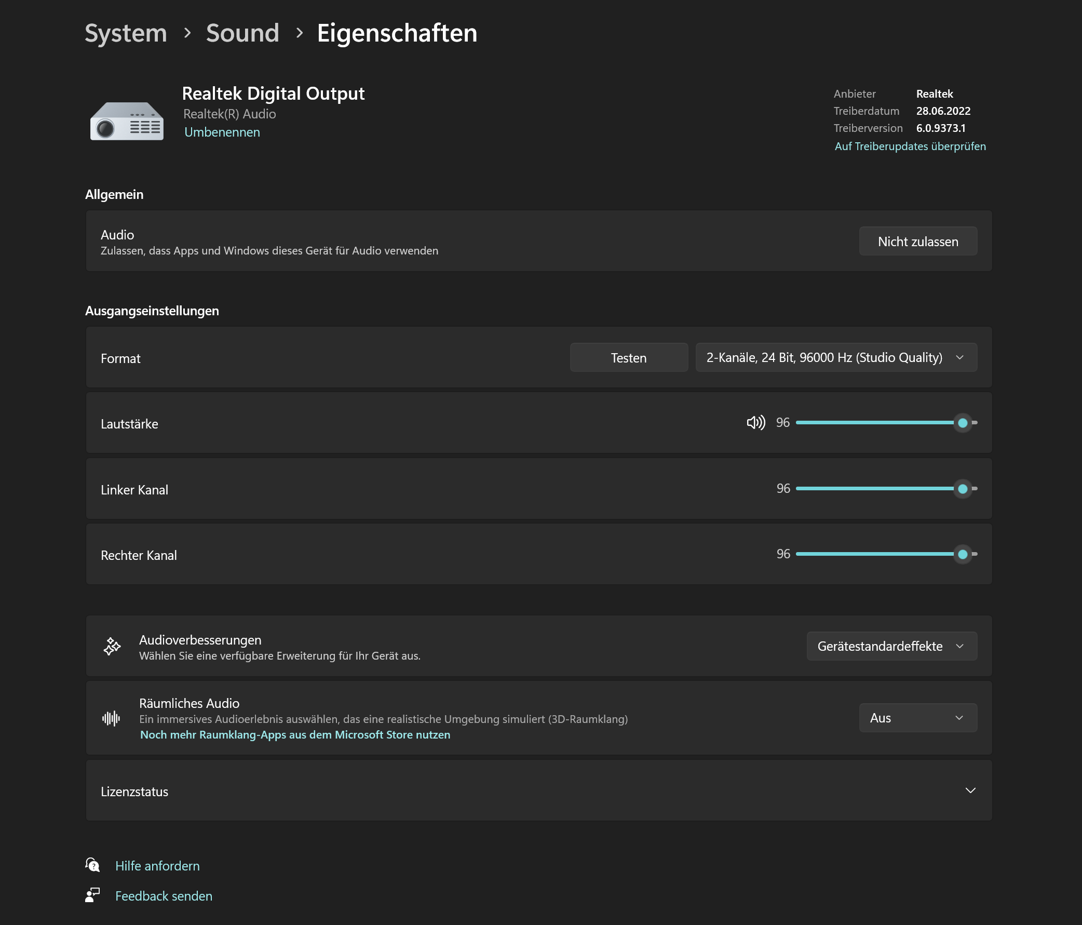Open the Gerätestandardeffekte dropdown
The image size is (1082, 925).
coord(891,646)
